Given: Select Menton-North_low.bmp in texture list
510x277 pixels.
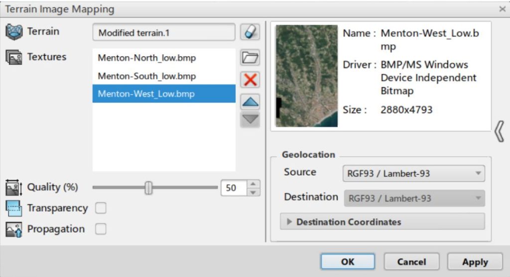Looking at the screenshot, I should [x=146, y=58].
